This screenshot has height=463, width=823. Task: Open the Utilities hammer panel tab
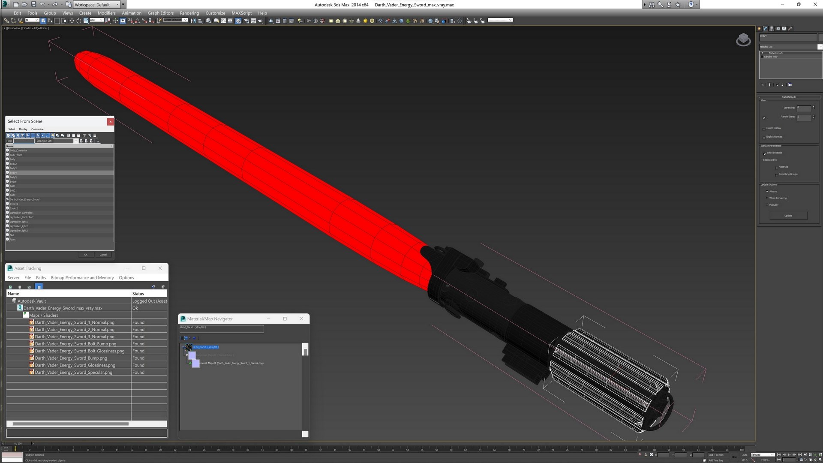[x=790, y=29]
